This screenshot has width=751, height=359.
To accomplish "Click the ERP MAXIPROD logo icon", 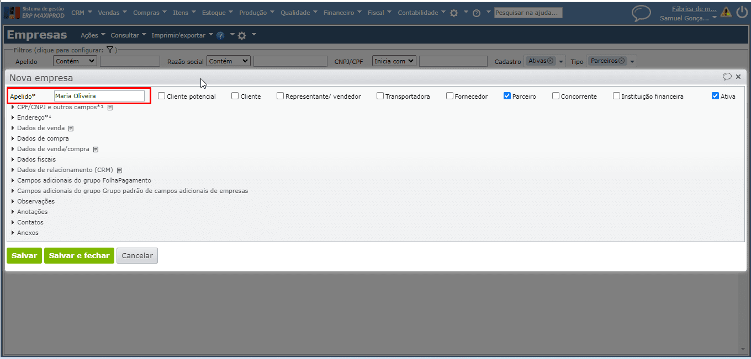I will point(12,12).
